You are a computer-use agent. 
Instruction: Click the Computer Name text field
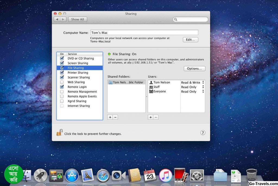pos(144,33)
